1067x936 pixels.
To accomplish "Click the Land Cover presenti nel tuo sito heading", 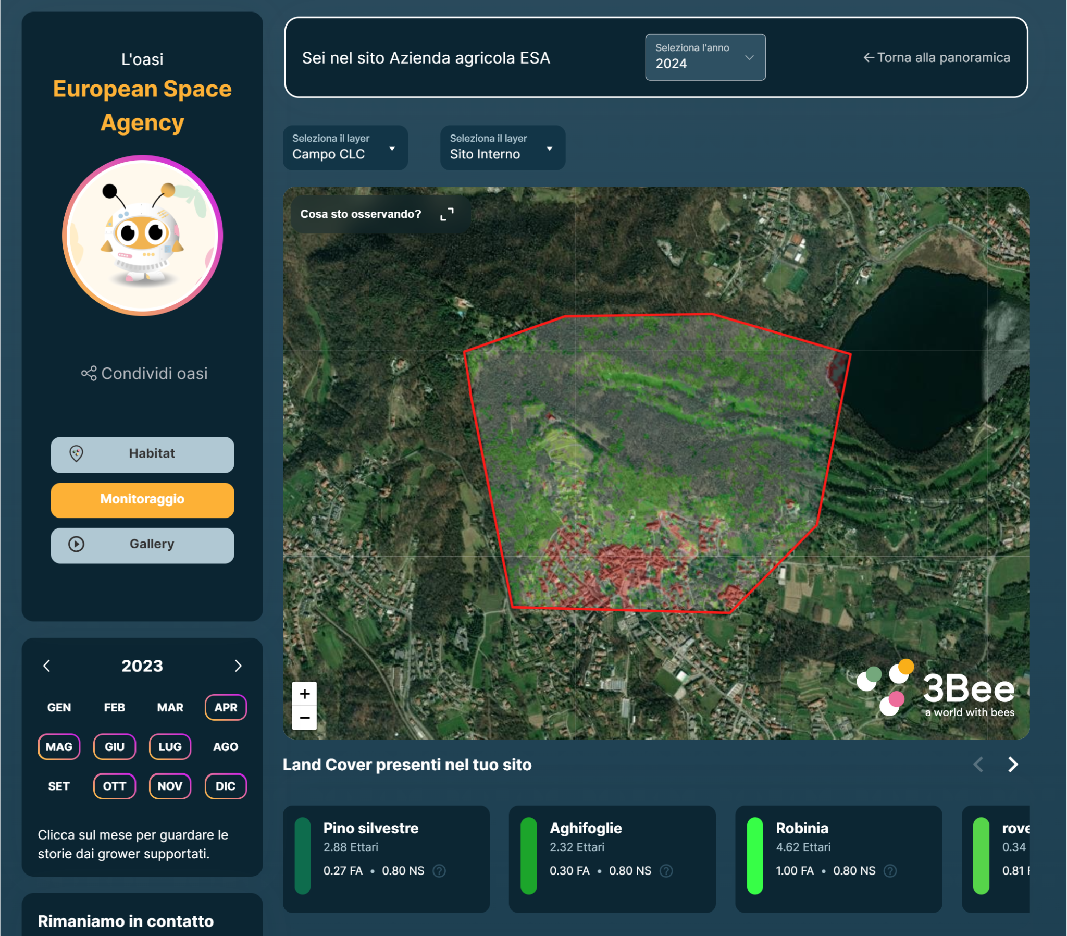I will 407,765.
